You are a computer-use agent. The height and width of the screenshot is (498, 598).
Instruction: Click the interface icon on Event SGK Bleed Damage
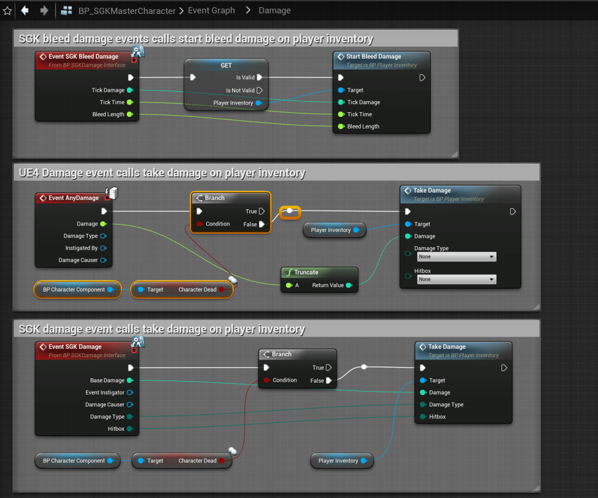(138, 53)
